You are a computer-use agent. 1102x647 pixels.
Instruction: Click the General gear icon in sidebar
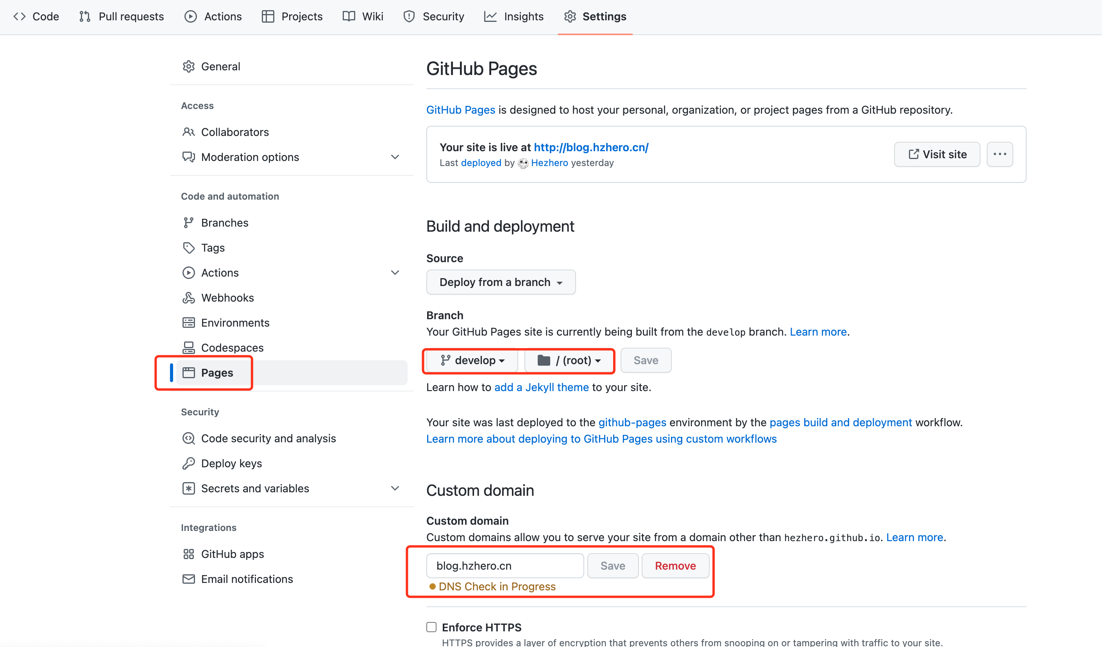click(x=188, y=66)
